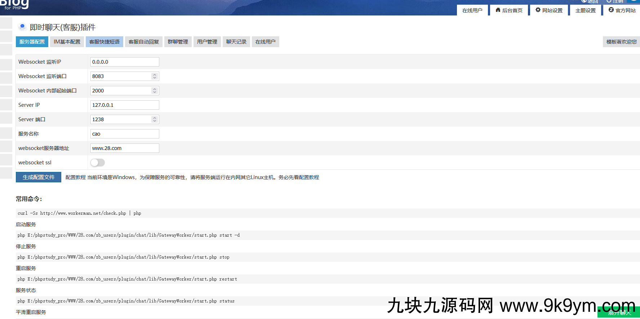Open the 主题设置 top navigation item

[x=586, y=10]
